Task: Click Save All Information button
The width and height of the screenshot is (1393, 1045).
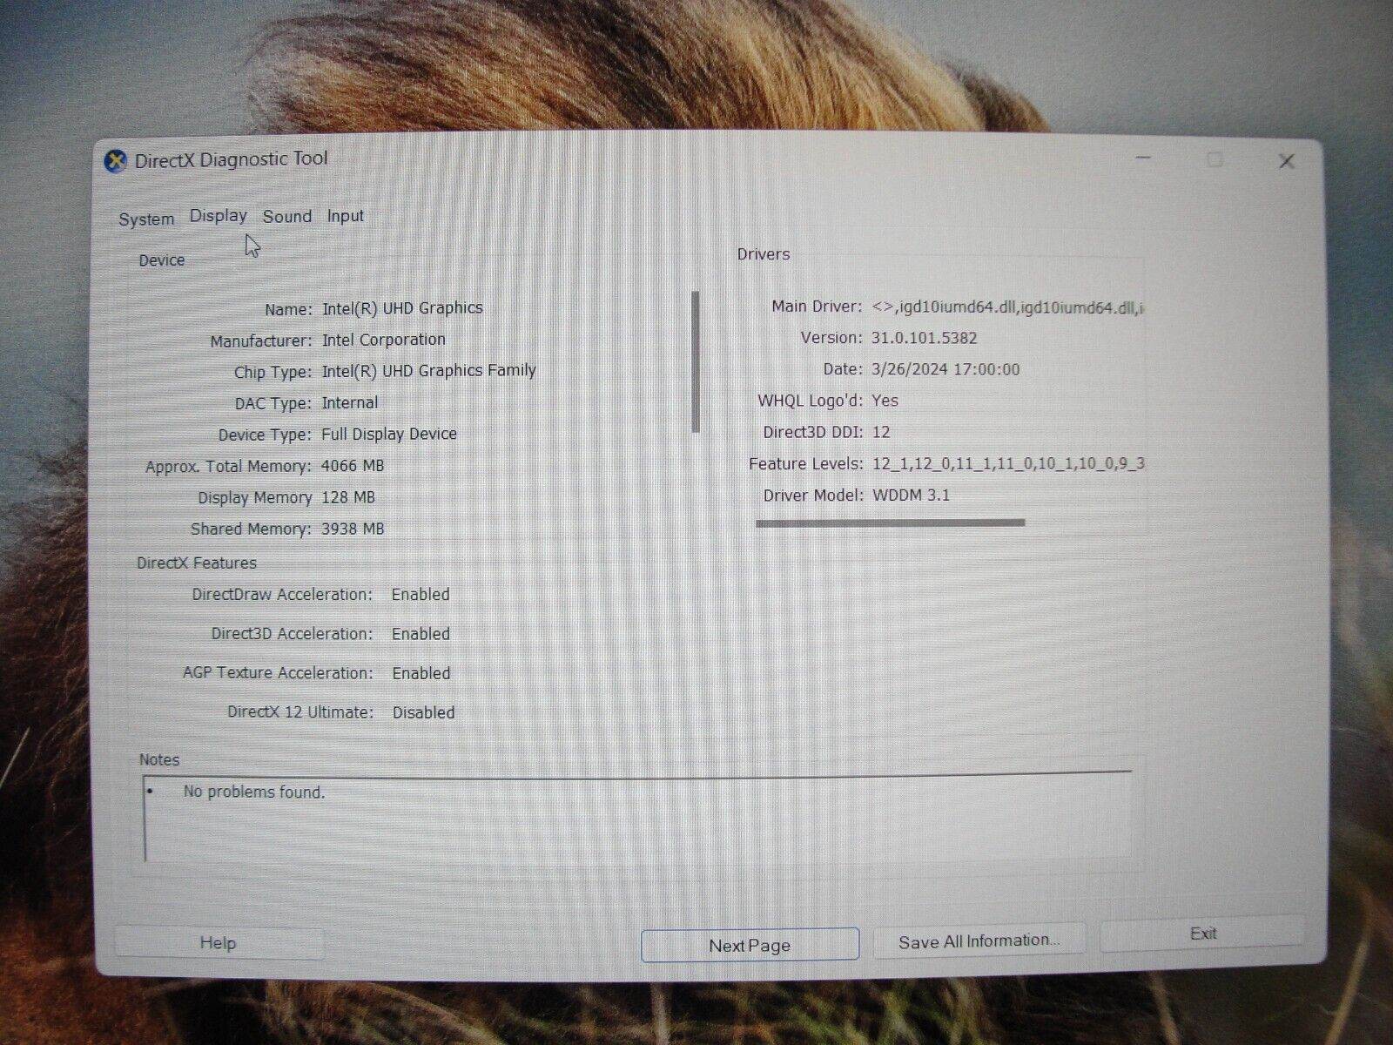Action: tap(979, 941)
